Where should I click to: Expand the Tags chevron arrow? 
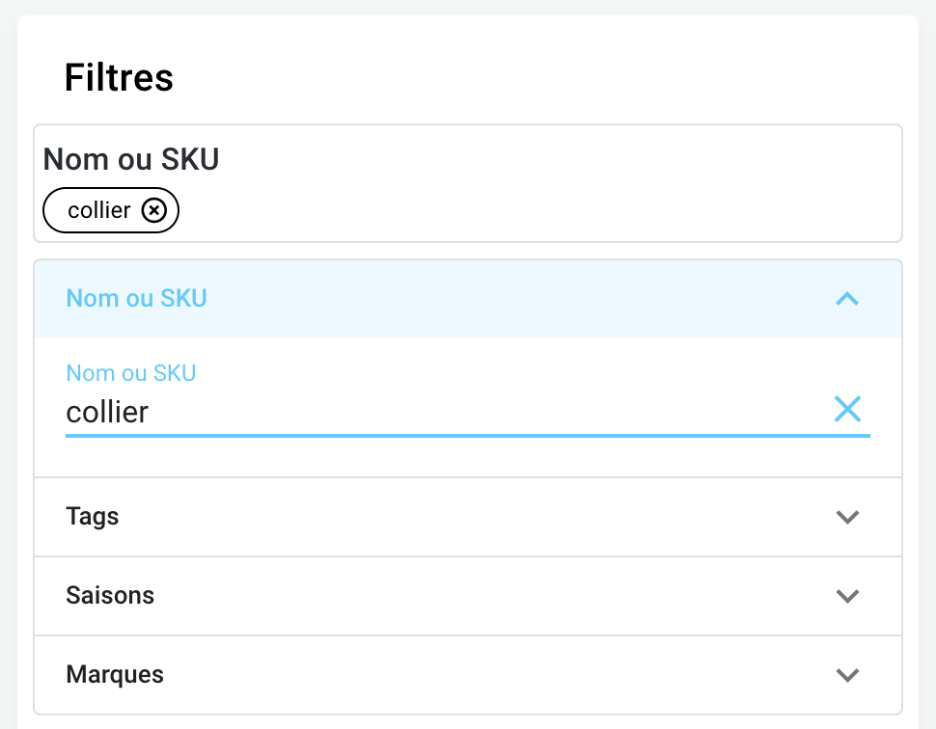tap(847, 517)
